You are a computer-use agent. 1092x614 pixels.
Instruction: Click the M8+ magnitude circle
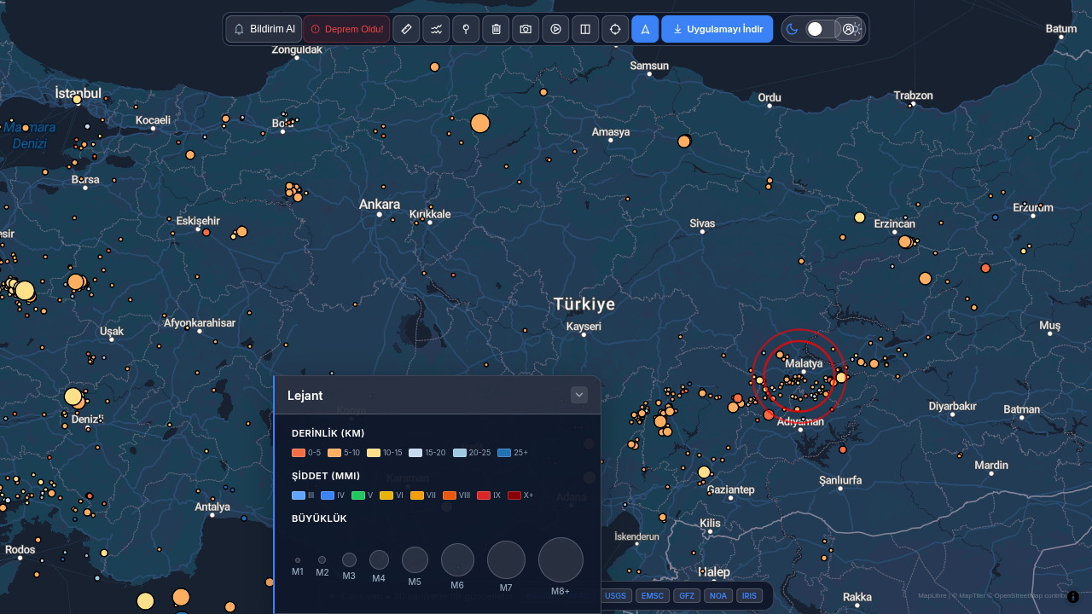point(561,560)
